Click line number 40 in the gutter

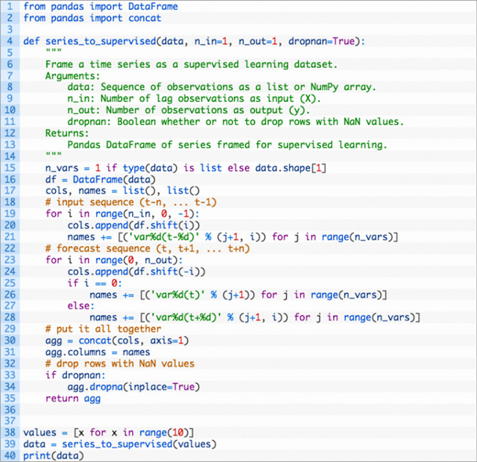tap(10, 456)
